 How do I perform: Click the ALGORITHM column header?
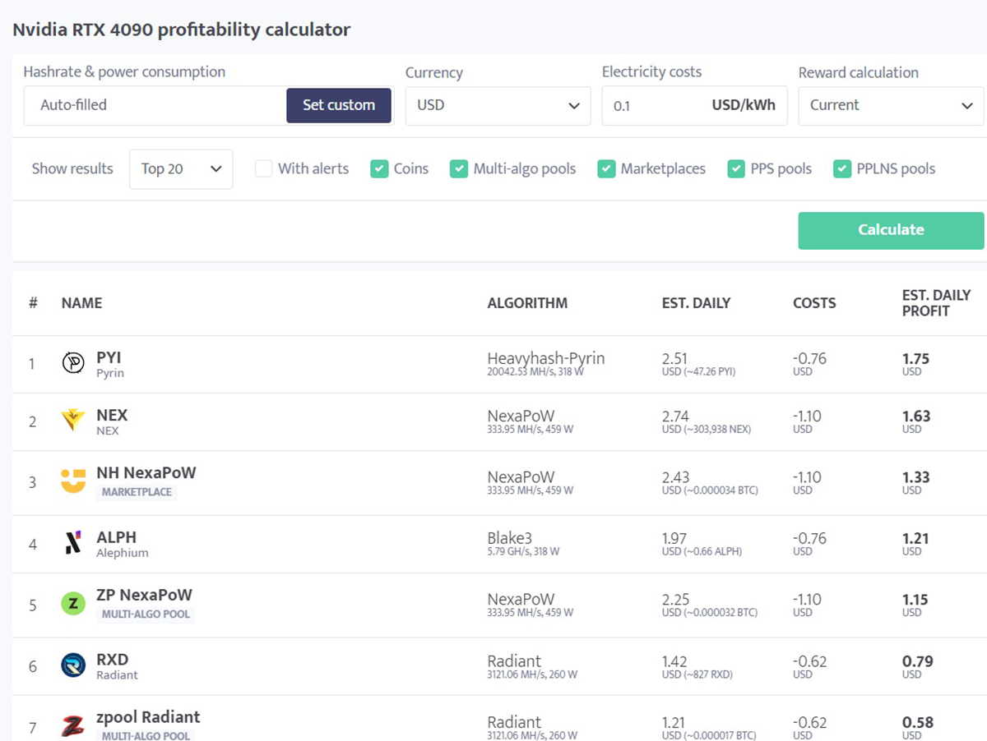(527, 303)
